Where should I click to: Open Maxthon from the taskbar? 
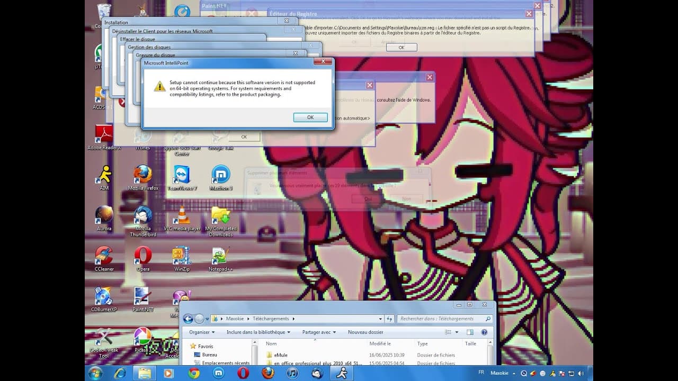[218, 373]
